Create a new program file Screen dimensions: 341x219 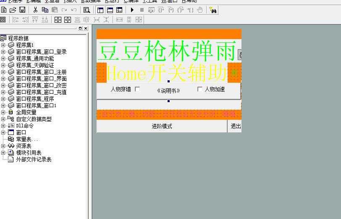[x=4, y=10]
